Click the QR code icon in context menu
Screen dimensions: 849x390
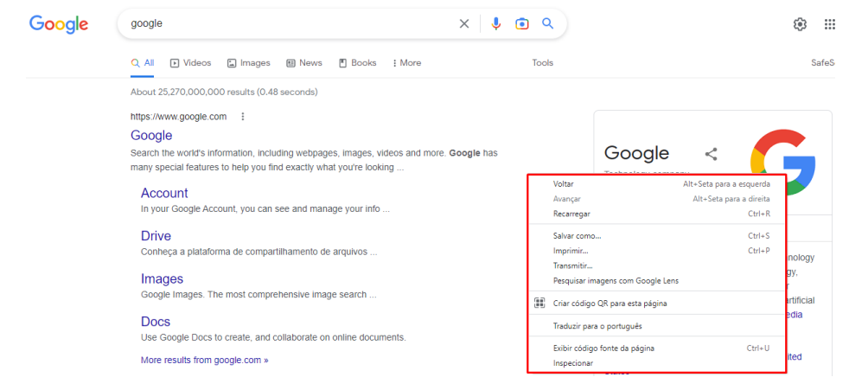coord(539,304)
